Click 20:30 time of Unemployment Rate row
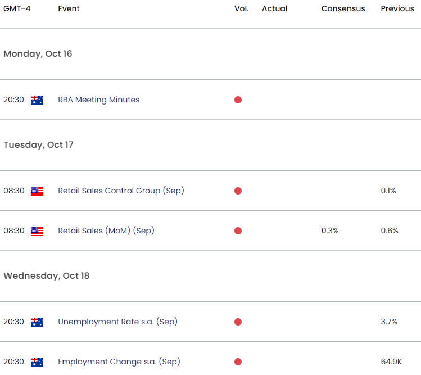 (x=13, y=322)
